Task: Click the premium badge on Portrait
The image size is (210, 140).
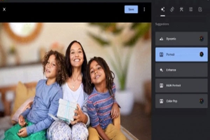Action: point(202,55)
